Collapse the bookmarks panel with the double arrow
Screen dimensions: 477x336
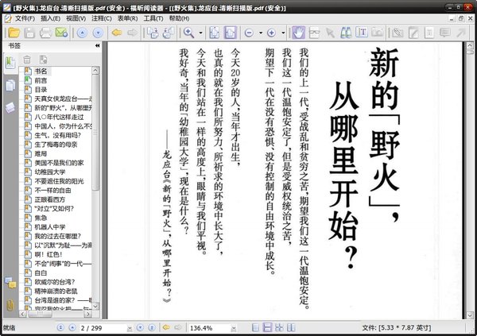click(x=97, y=45)
